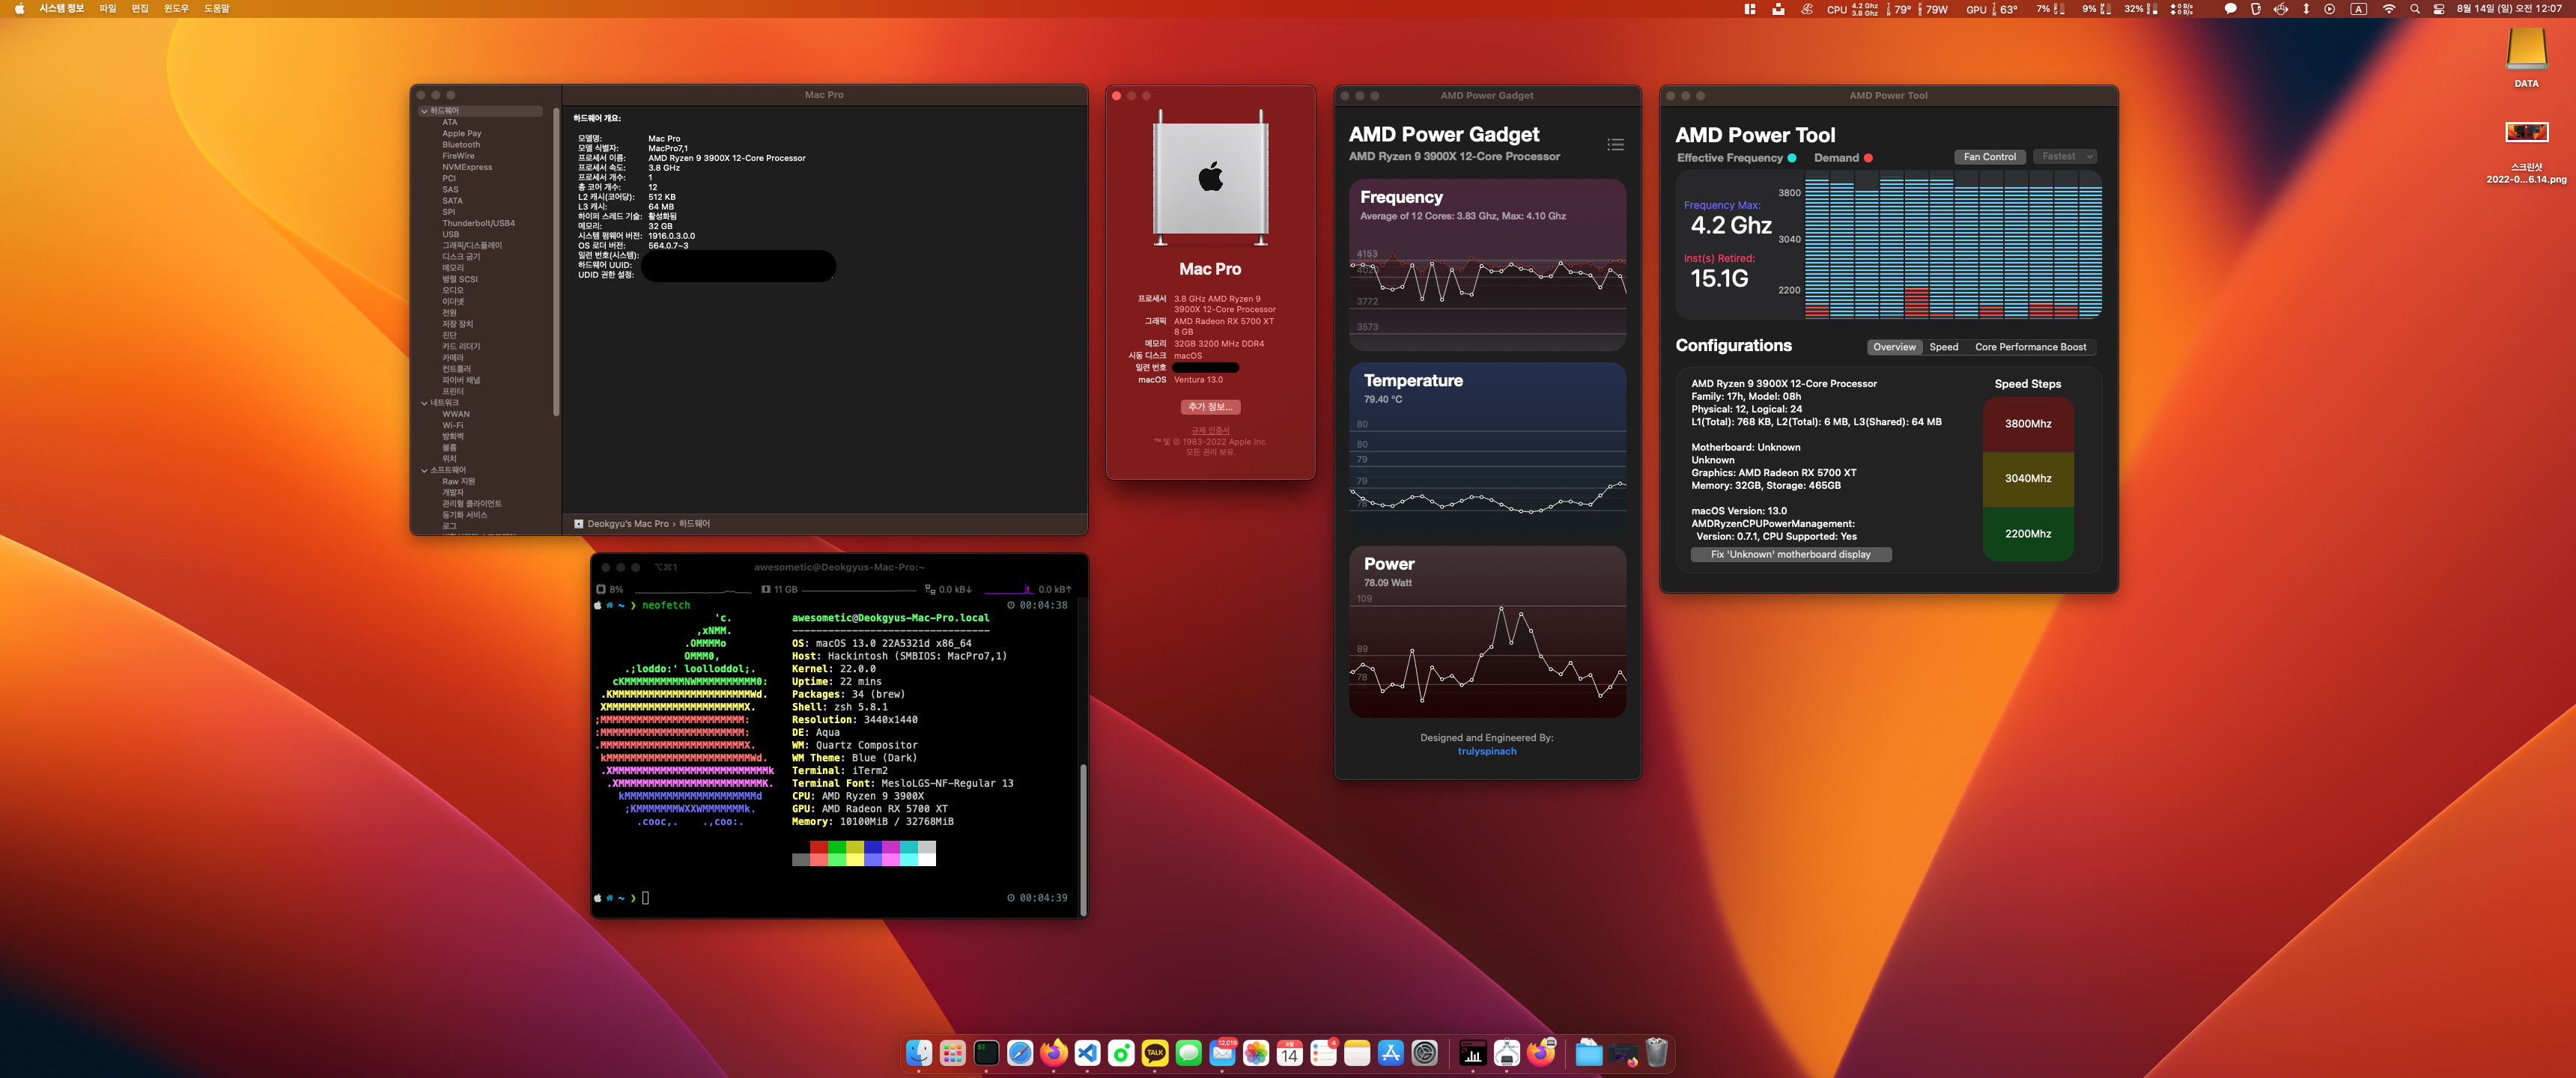Open the 스크린샷 png file on the desktop

pos(2526,153)
